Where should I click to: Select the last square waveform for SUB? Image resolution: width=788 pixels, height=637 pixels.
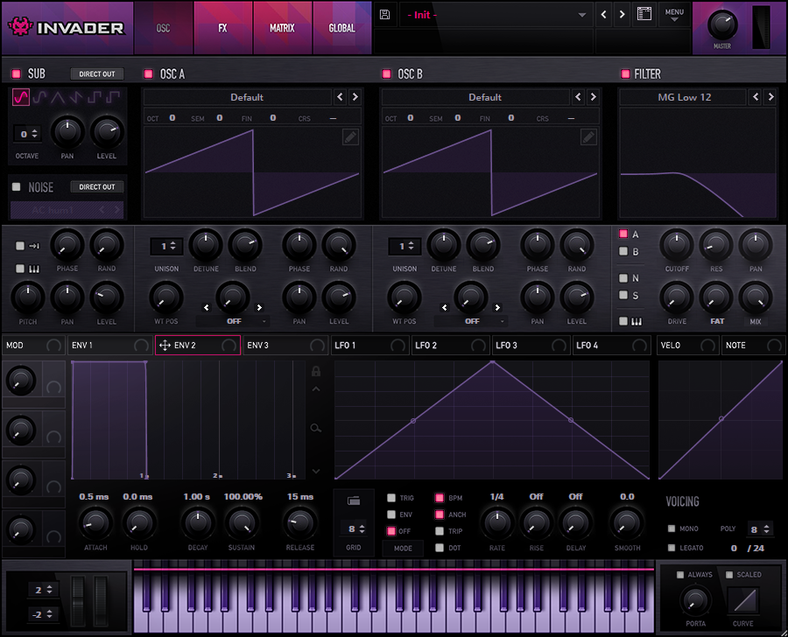point(113,97)
